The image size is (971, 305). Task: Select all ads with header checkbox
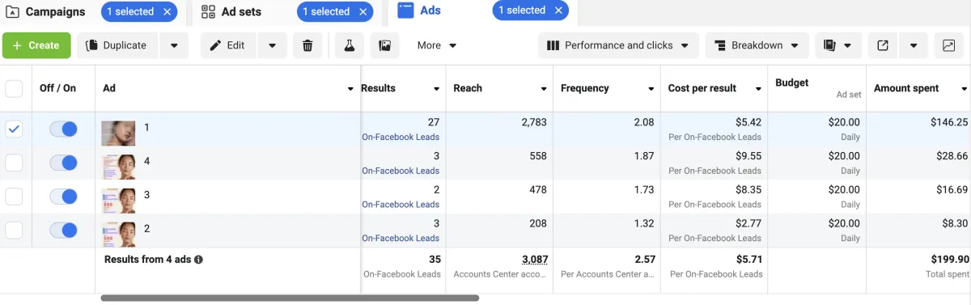coord(14,88)
